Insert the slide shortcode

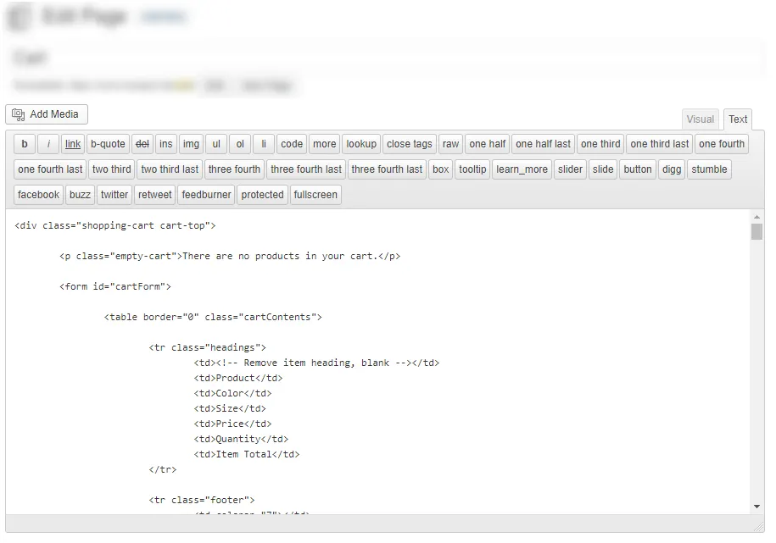pos(603,169)
